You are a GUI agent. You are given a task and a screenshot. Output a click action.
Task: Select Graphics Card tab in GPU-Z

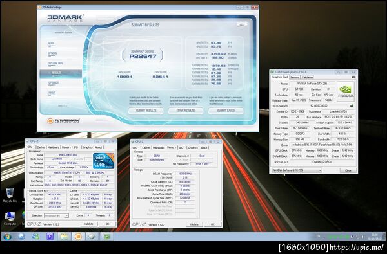tap(280, 77)
